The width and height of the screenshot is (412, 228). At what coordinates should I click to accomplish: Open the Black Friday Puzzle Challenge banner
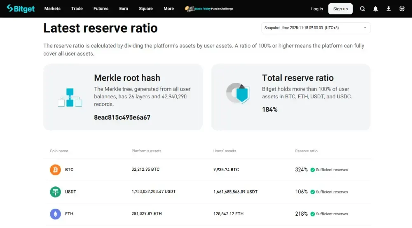tap(209, 9)
